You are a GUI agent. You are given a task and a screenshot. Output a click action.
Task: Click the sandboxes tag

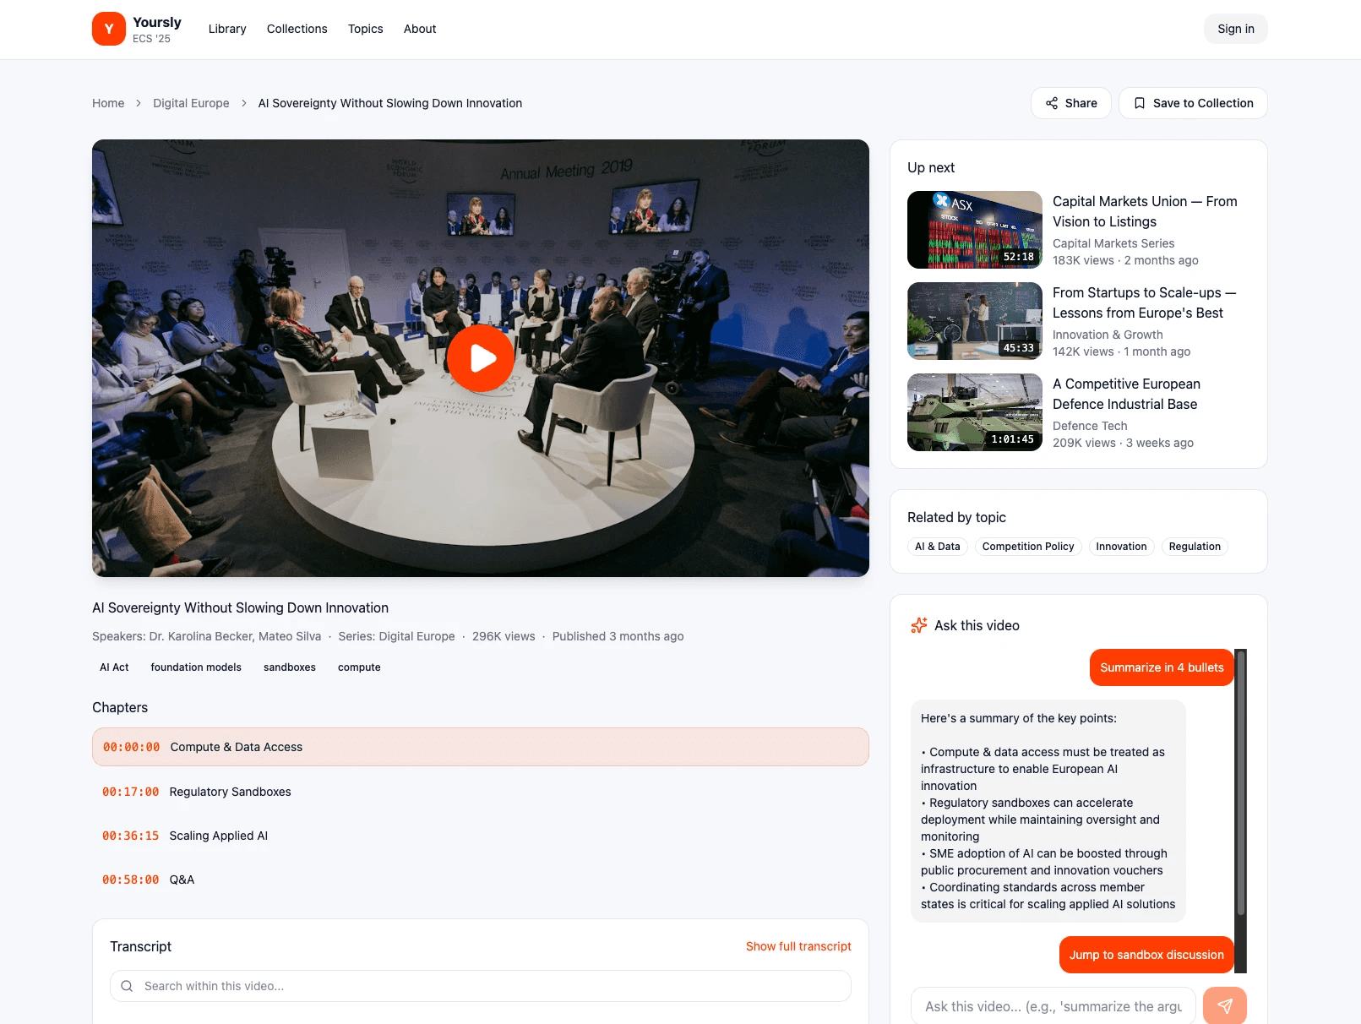coord(290,667)
